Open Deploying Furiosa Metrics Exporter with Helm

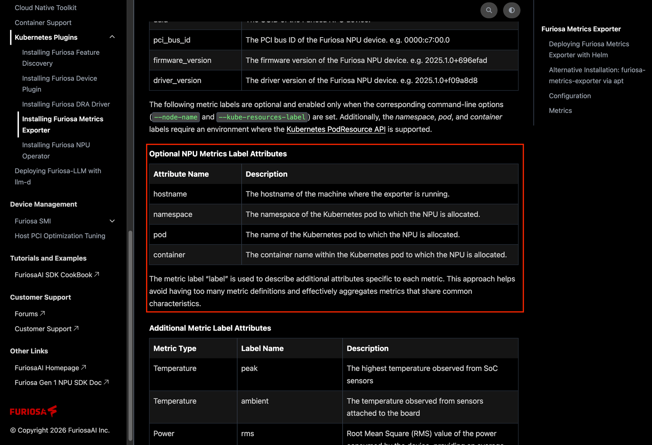[x=589, y=49]
